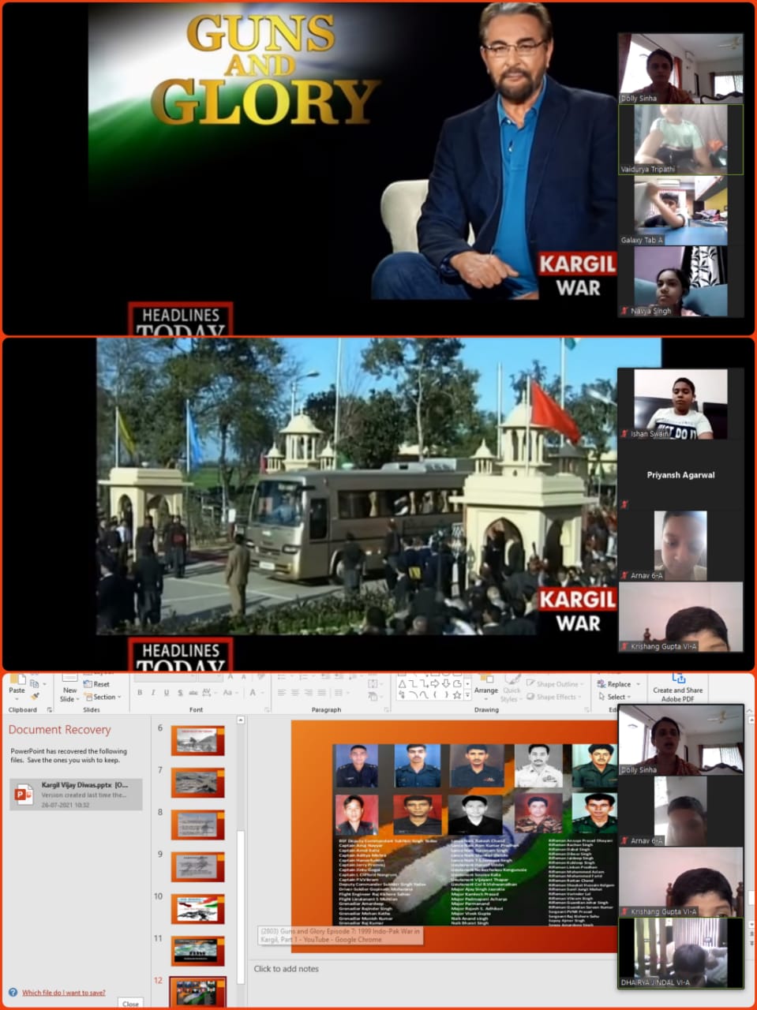Click 'Which file do I want to save?' link

tap(63, 993)
